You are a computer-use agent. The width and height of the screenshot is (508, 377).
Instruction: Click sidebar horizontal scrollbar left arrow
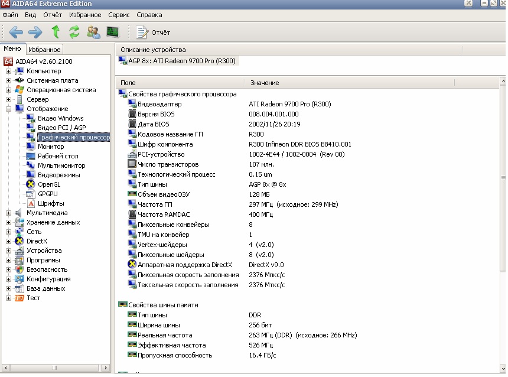(x=5, y=368)
